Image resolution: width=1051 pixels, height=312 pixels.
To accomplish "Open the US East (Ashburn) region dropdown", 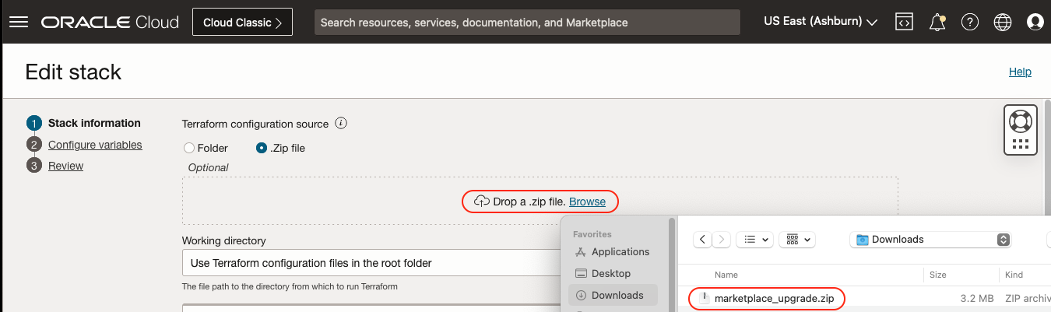I will pyautogui.click(x=821, y=22).
